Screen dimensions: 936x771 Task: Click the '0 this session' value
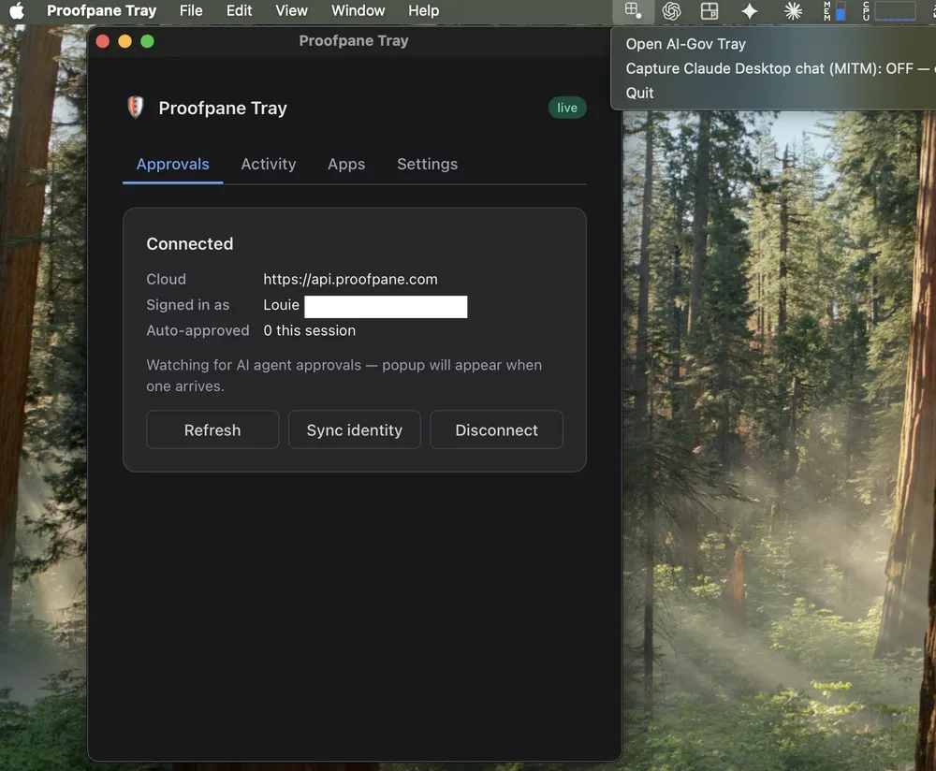[309, 330]
